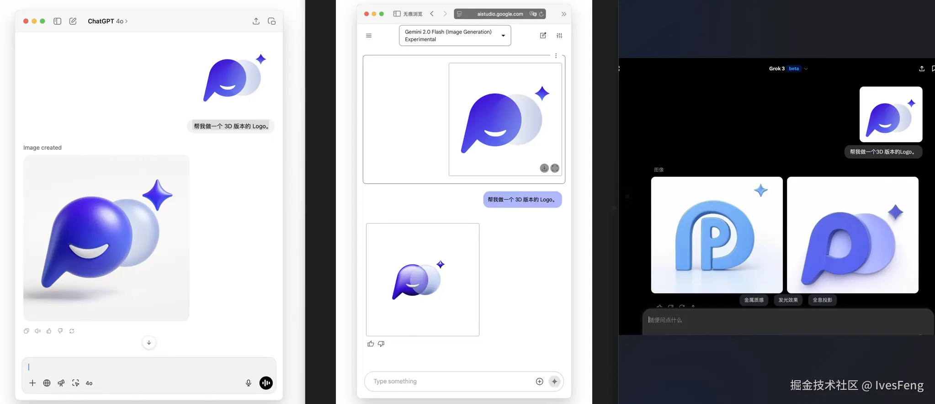This screenshot has width=935, height=404.
Task: Go back in the Safari browser
Action: point(432,14)
